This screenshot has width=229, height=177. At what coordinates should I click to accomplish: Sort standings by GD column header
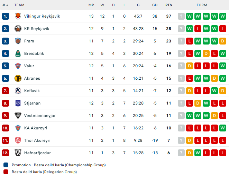(x=155, y=5)
